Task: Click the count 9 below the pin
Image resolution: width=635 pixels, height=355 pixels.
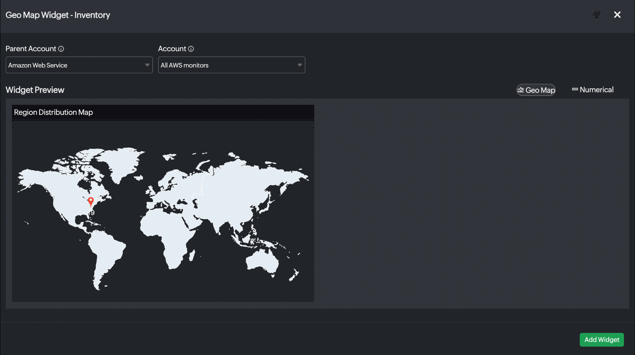Action: pos(93,213)
